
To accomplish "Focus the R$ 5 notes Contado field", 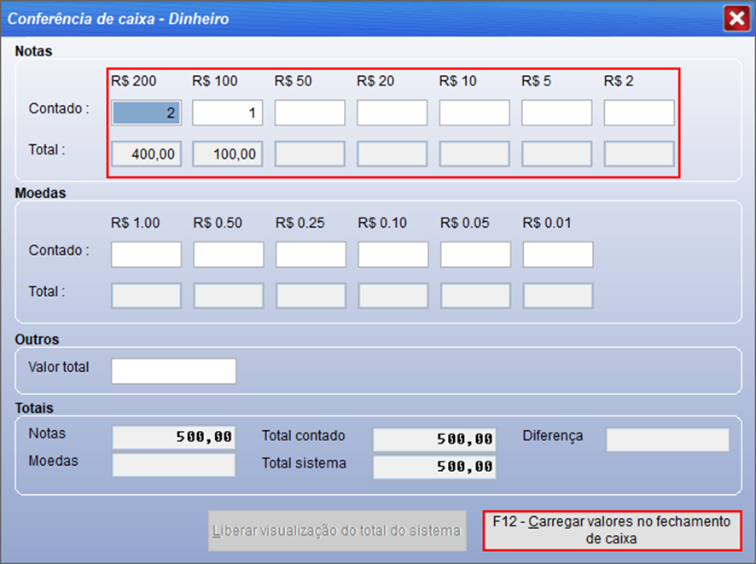I will (556, 113).
